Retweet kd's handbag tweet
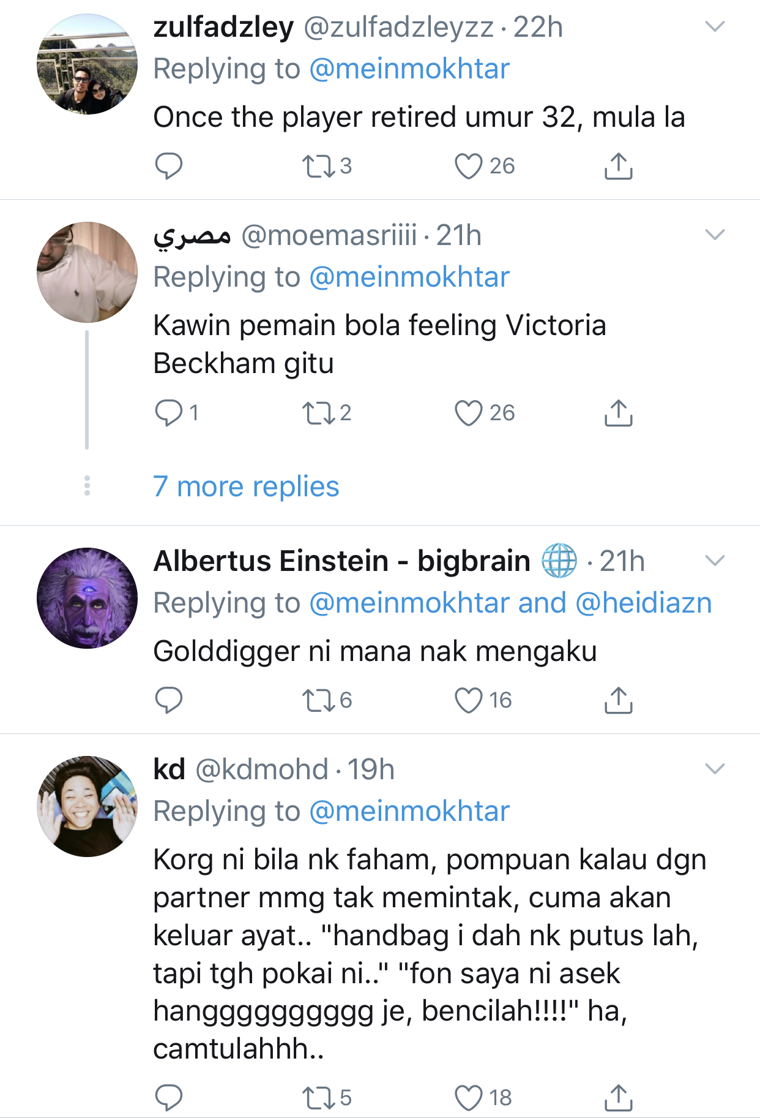This screenshot has width=760, height=1118. [318, 1098]
